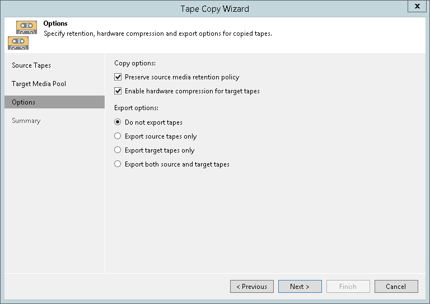Viewport: 430px width, 304px height.
Task: Click the Copy options section label
Action: tap(135, 64)
